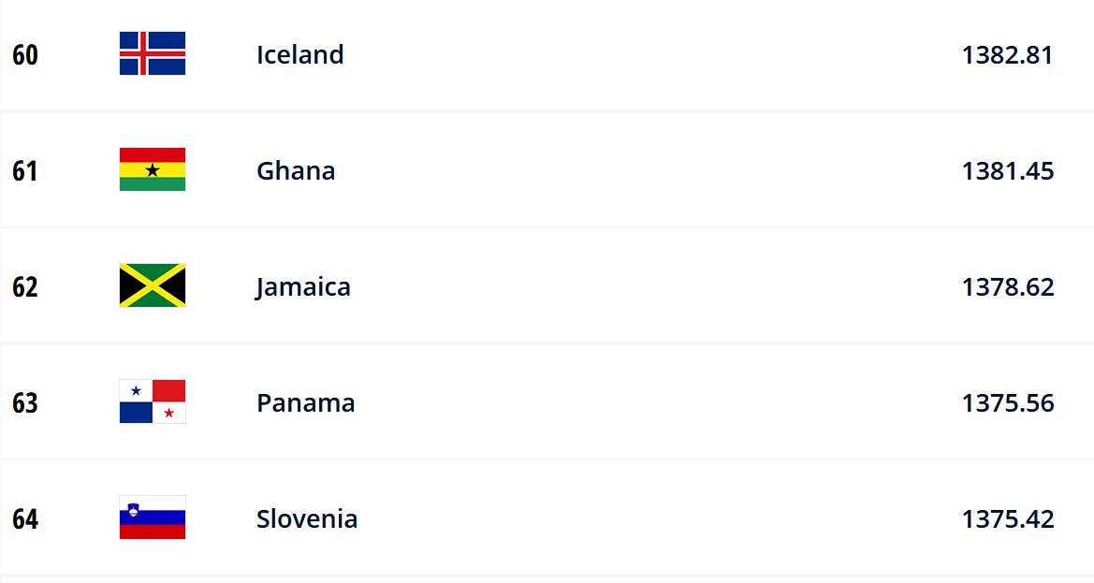The width and height of the screenshot is (1094, 583).
Task: Click the Panama flag icon
Action: coord(153,401)
